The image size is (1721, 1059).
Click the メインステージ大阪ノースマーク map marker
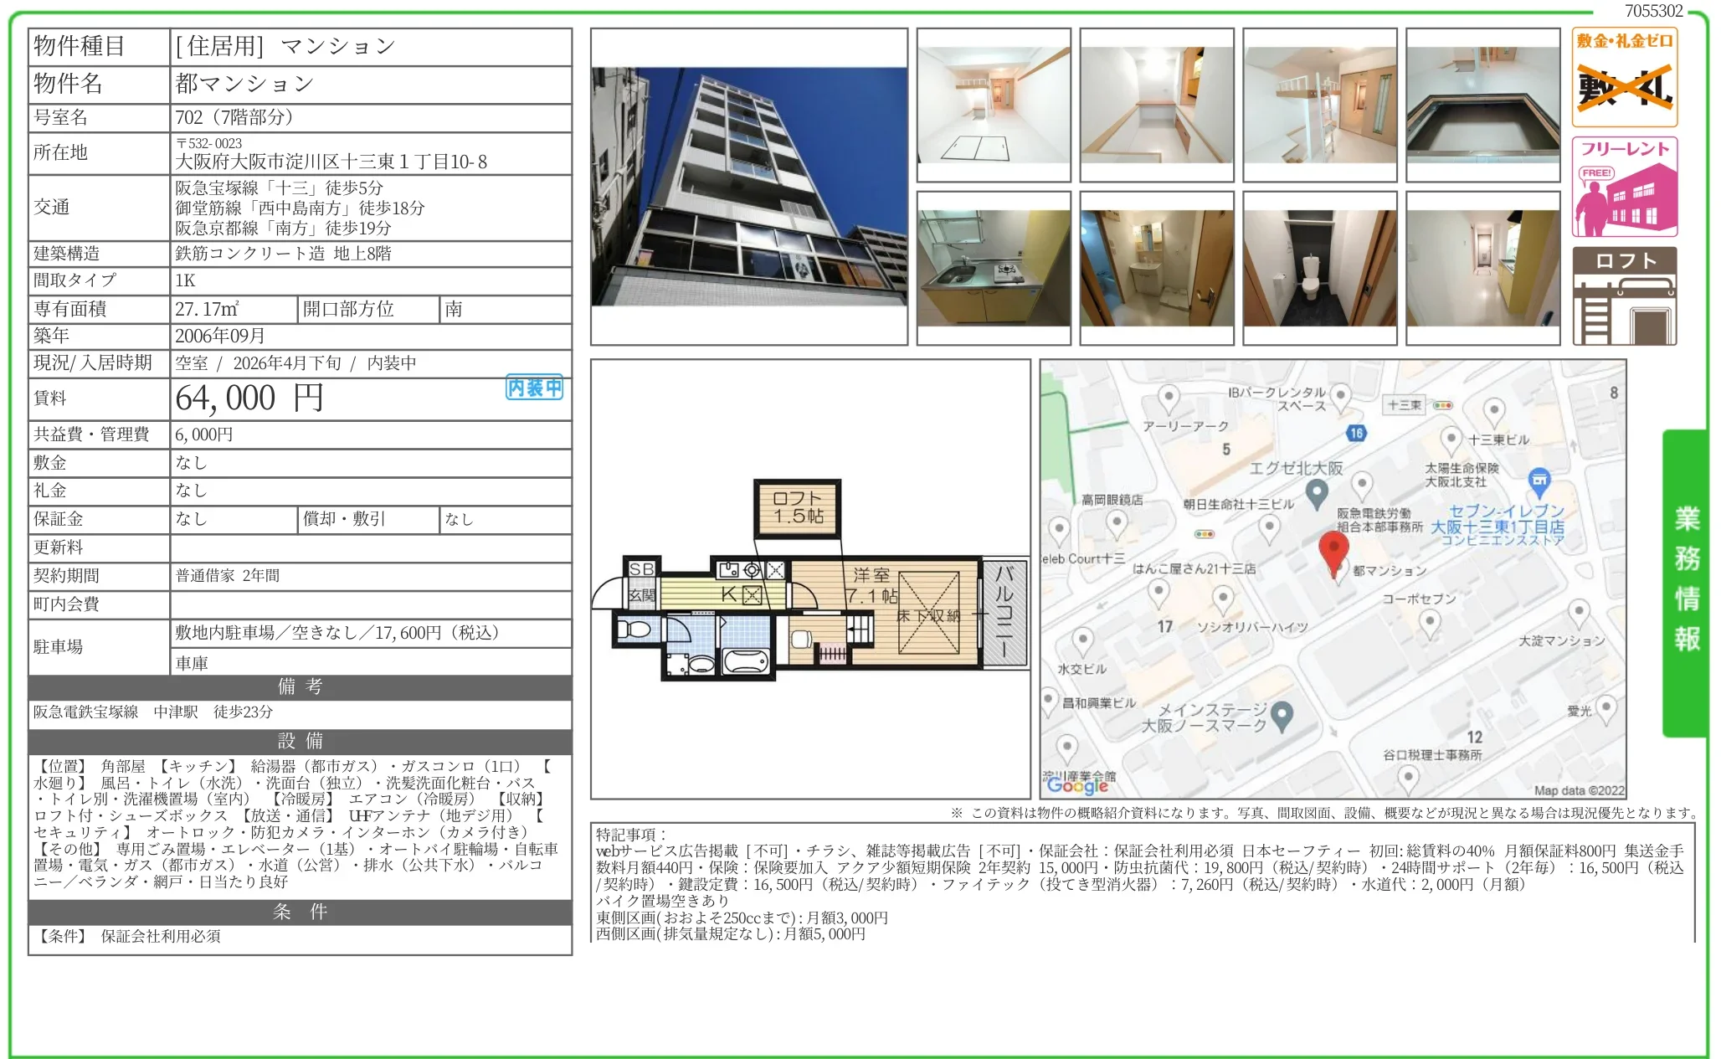tap(1282, 715)
